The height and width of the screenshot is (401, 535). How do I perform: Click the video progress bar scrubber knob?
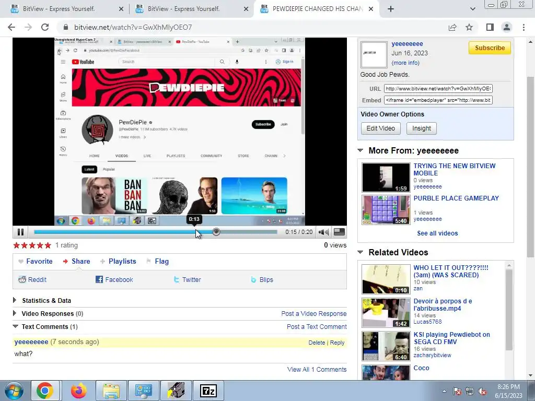point(216,232)
